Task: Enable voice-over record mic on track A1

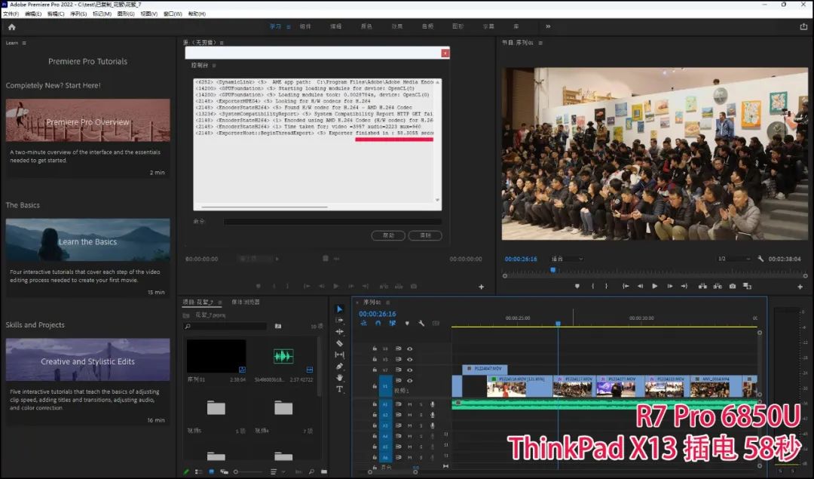Action: [433, 404]
